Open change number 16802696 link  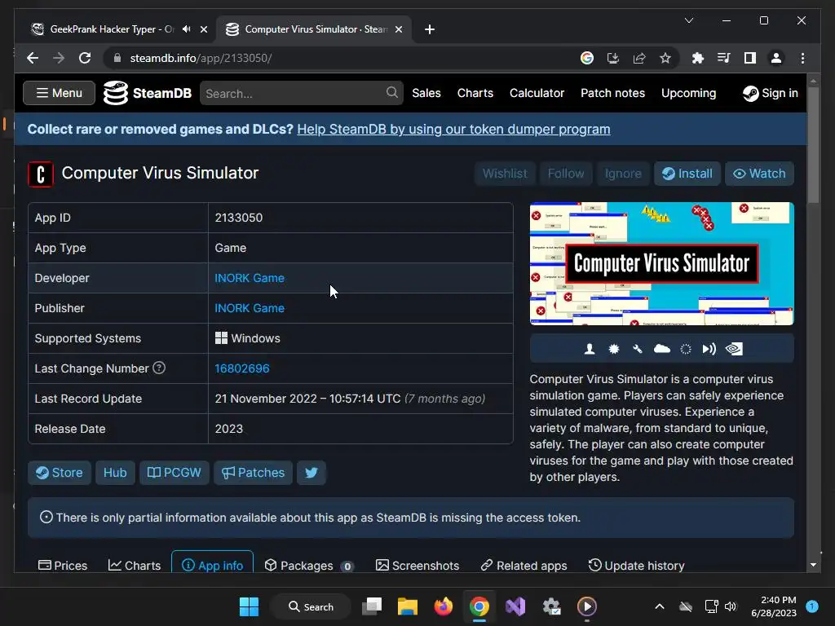click(x=241, y=368)
